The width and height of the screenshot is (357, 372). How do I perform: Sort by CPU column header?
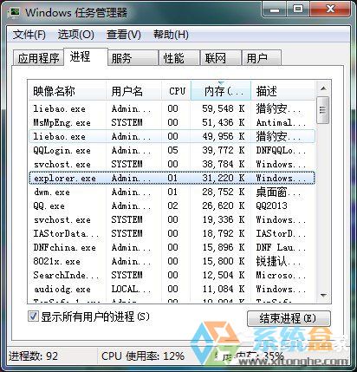coord(176,91)
